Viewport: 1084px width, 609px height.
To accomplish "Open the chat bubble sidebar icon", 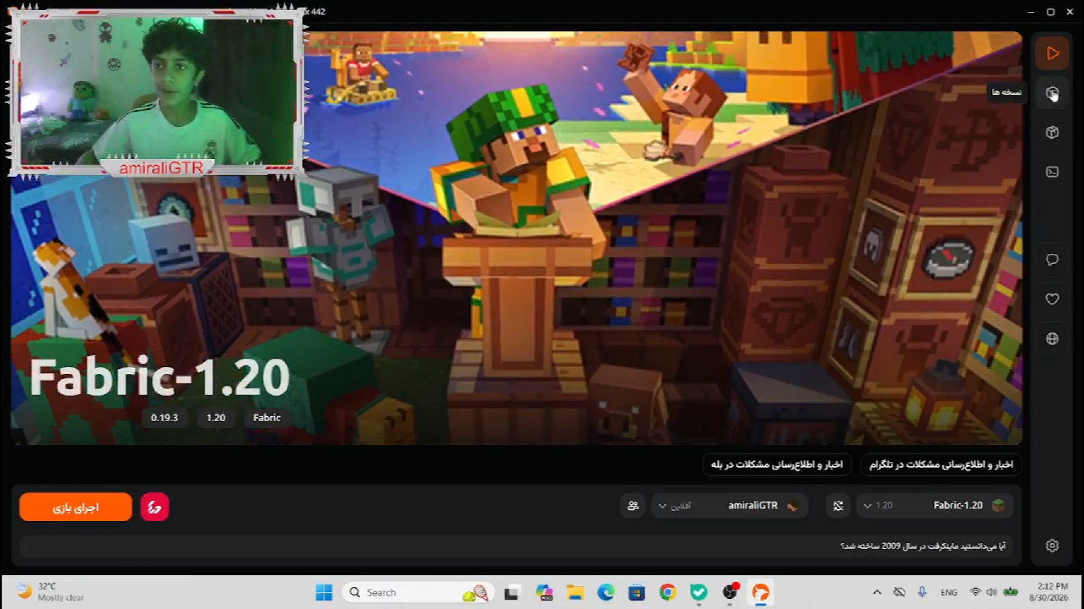I will 1052,259.
